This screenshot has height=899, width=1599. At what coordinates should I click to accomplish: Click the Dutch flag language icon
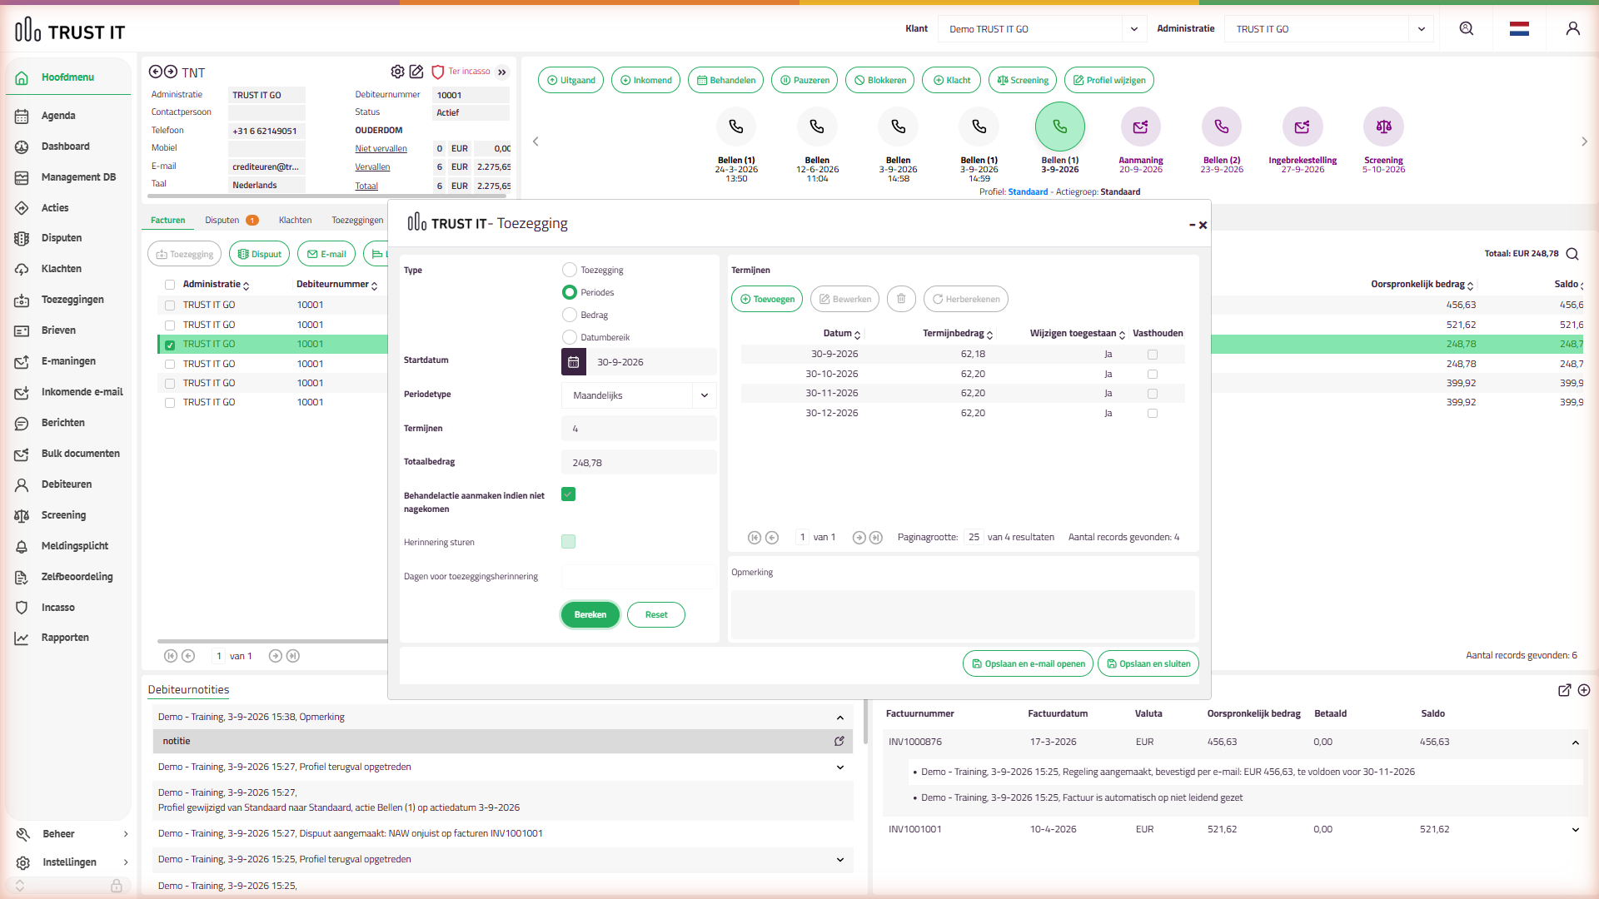pyautogui.click(x=1519, y=28)
